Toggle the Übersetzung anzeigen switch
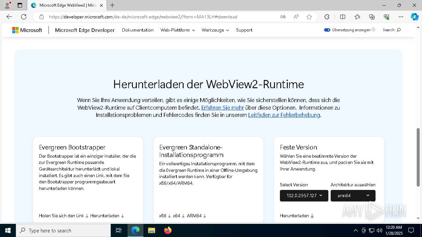Viewport: 422px width, 237px height. [x=327, y=30]
